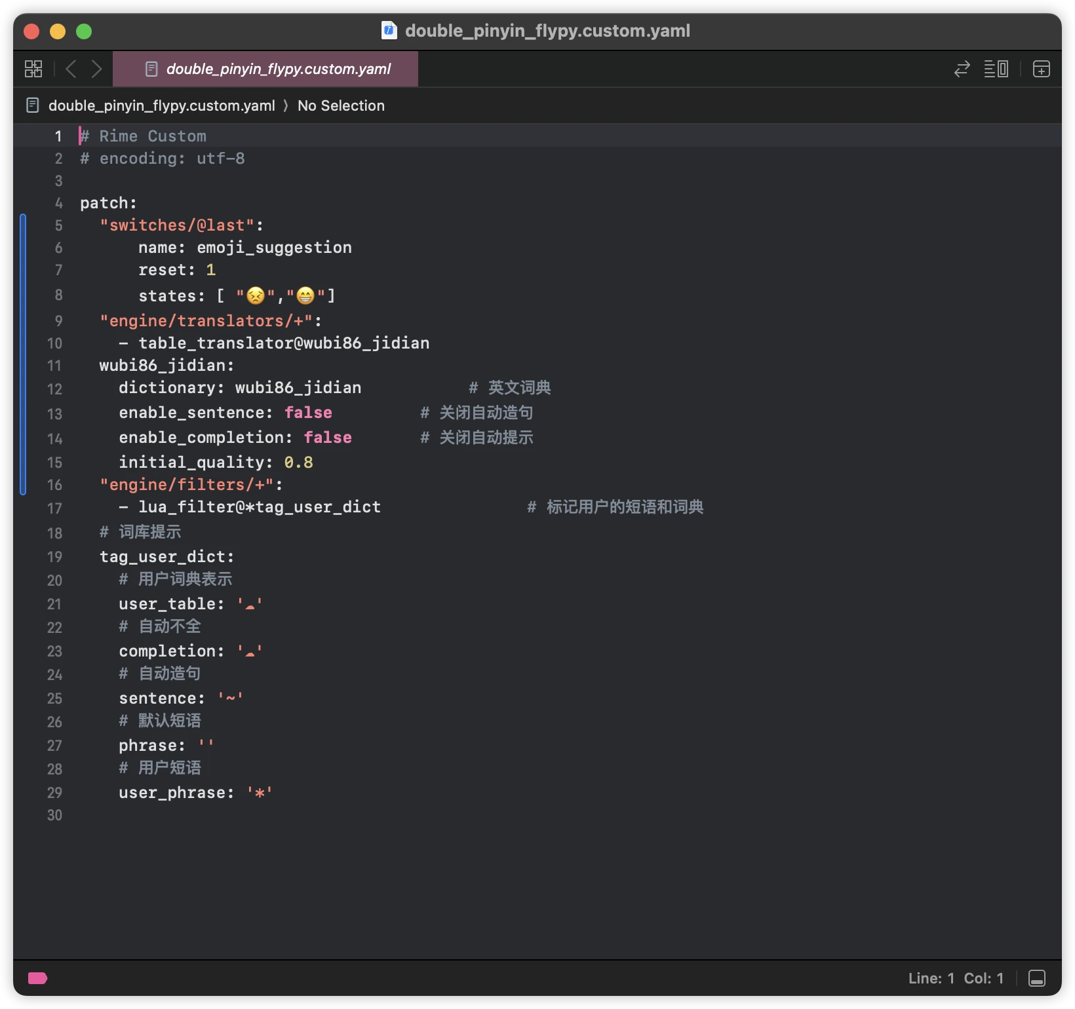This screenshot has height=1009, width=1075.
Task: Click the 'tag_user_dict:' key
Action: pos(166,557)
